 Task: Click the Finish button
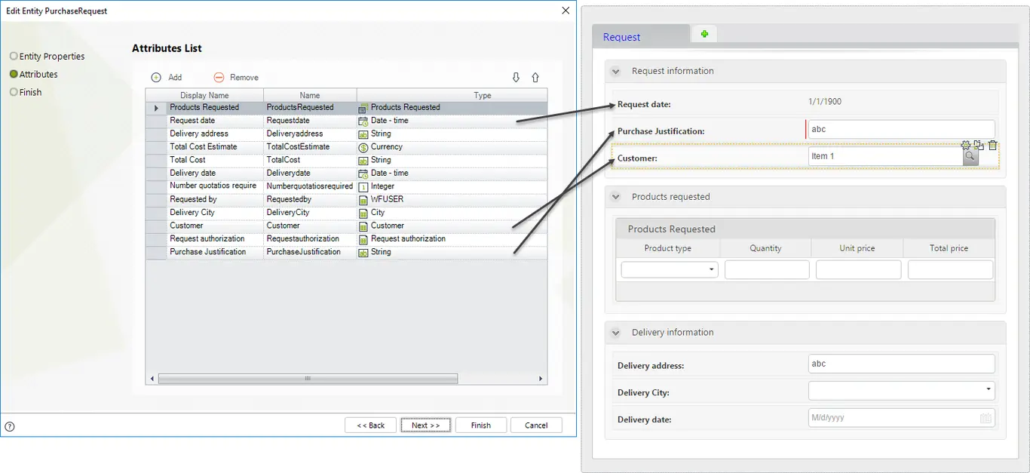pyautogui.click(x=481, y=425)
